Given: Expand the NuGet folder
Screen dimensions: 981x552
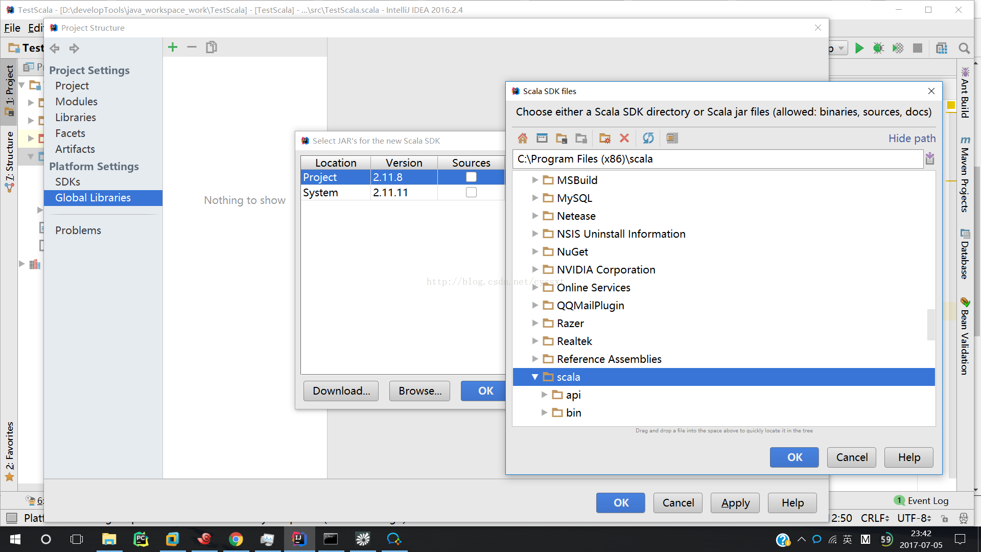Looking at the screenshot, I should (534, 251).
